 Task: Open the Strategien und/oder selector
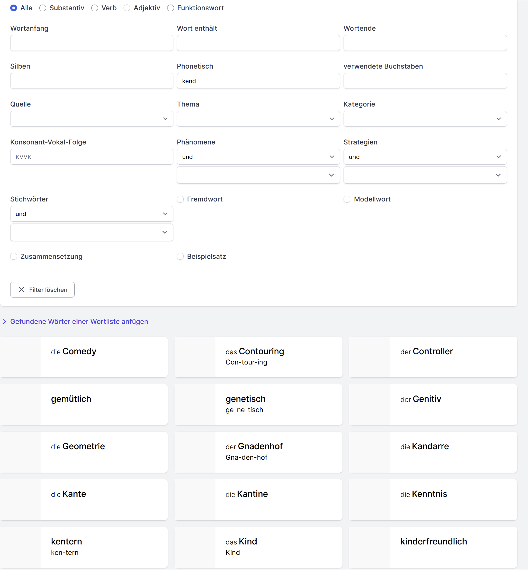point(425,157)
